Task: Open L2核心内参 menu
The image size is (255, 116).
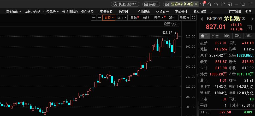Action: [x=32, y=12]
